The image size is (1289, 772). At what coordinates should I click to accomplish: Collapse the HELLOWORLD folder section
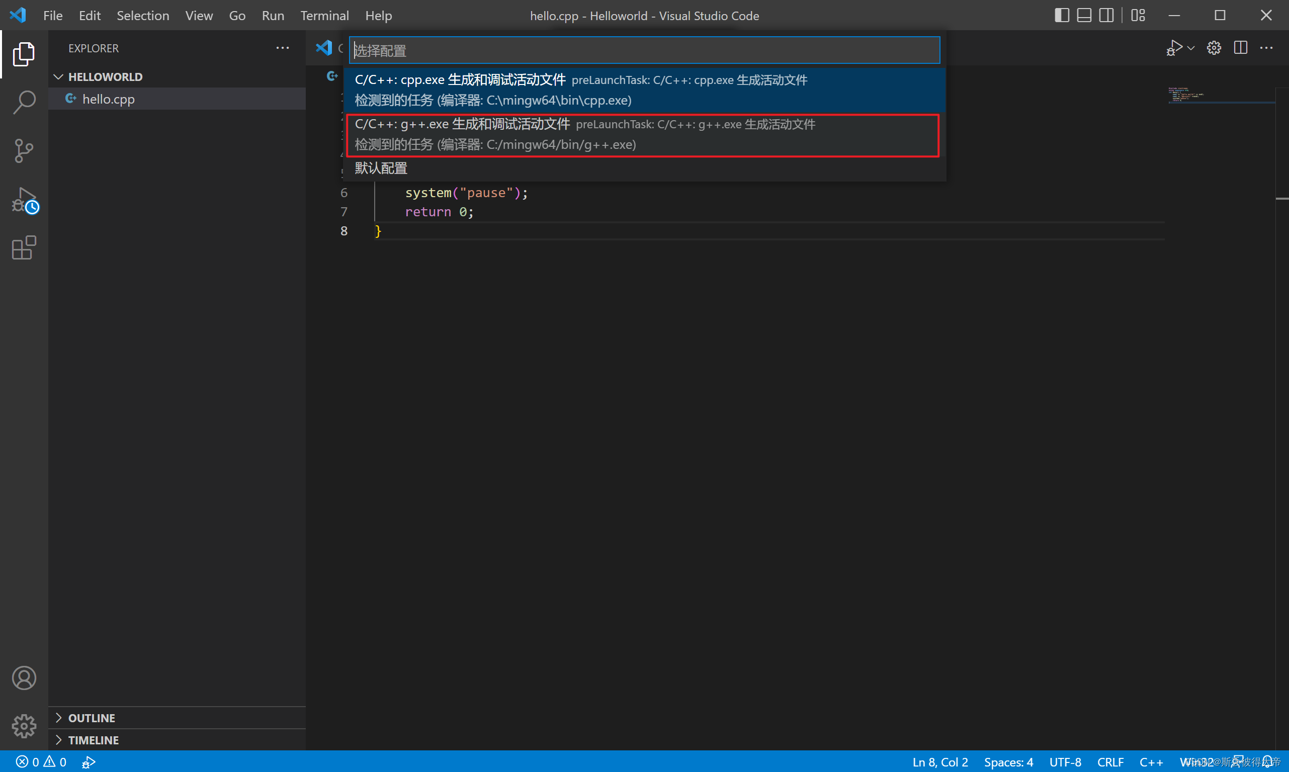pyautogui.click(x=177, y=77)
